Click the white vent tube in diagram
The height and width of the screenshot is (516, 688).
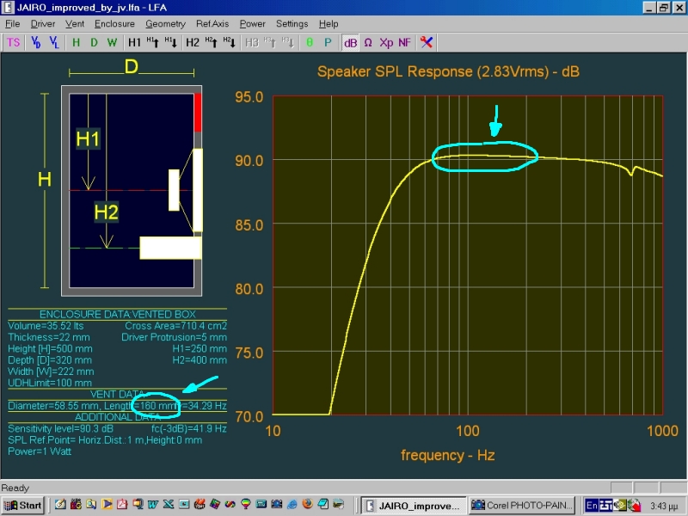click(170, 248)
